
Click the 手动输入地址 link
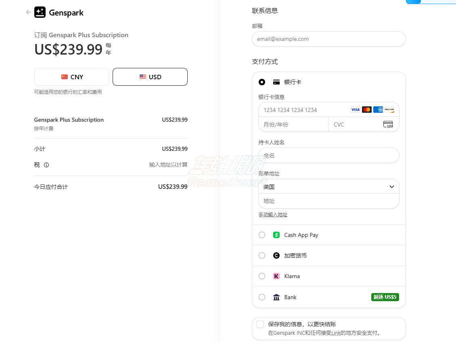click(273, 215)
